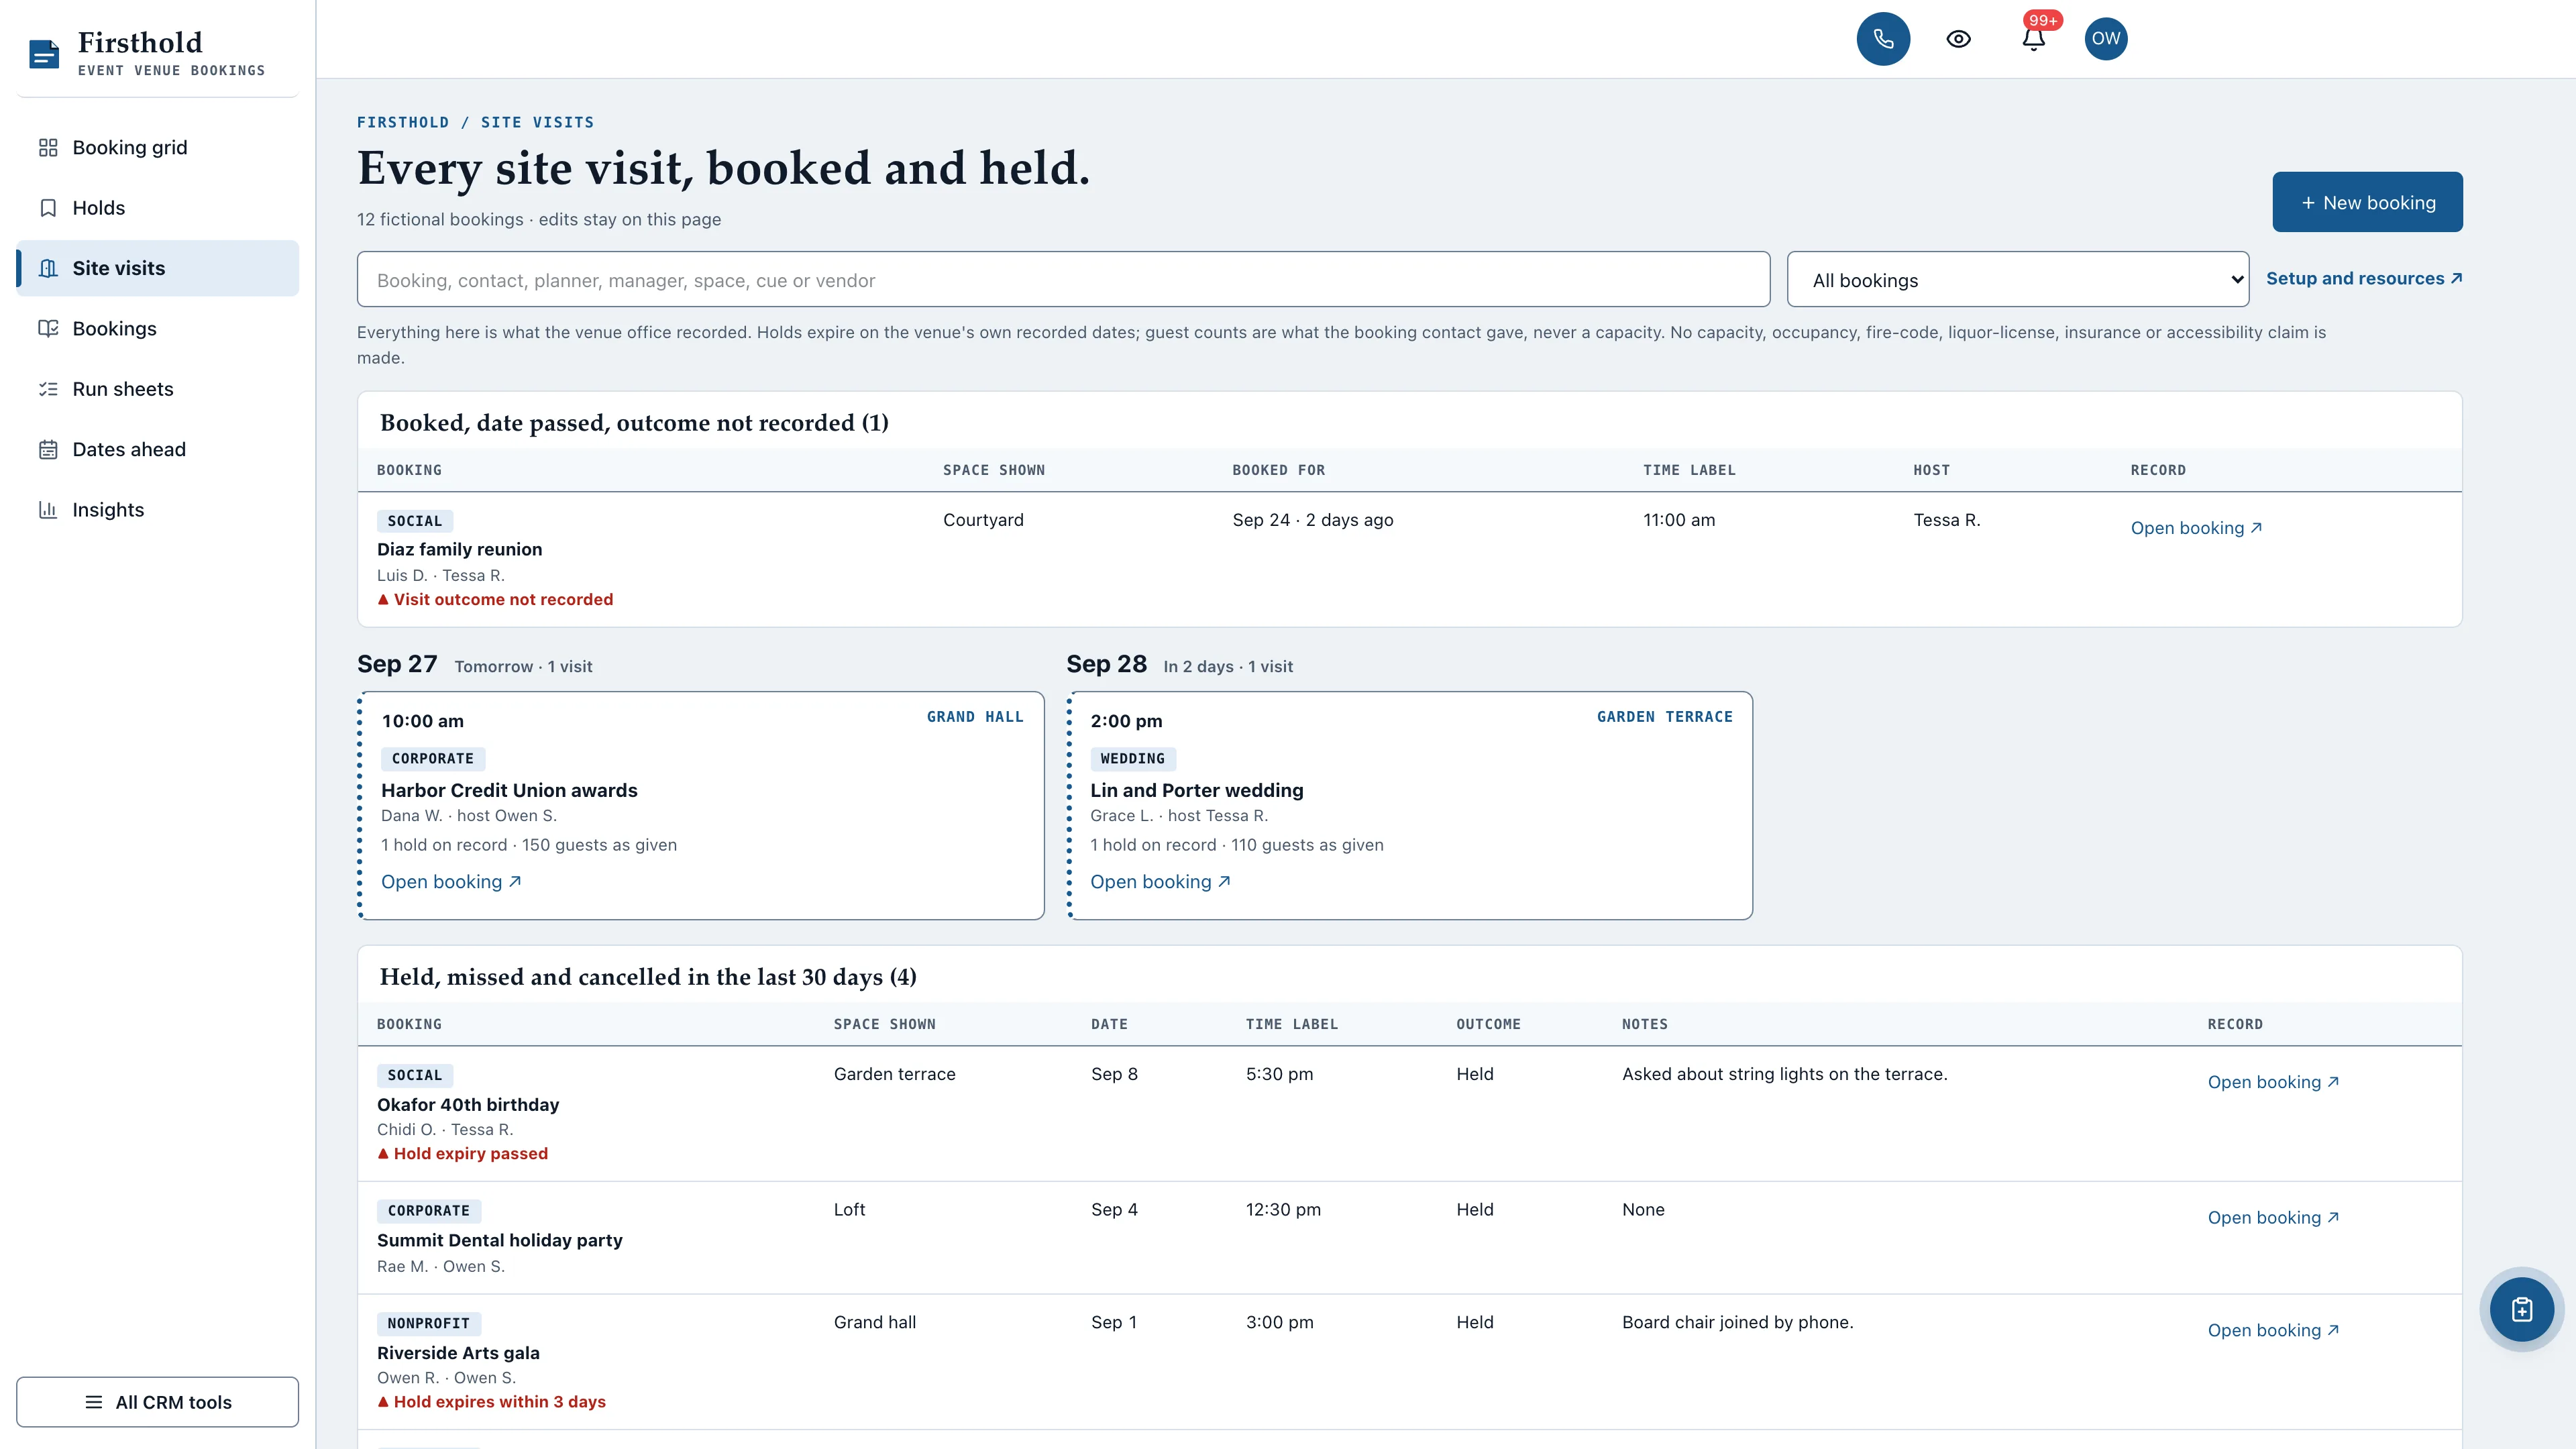The image size is (2576, 1449).
Task: Click the New booking button
Action: click(x=2367, y=202)
